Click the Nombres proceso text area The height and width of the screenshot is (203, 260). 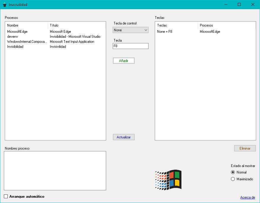(x=55, y=171)
